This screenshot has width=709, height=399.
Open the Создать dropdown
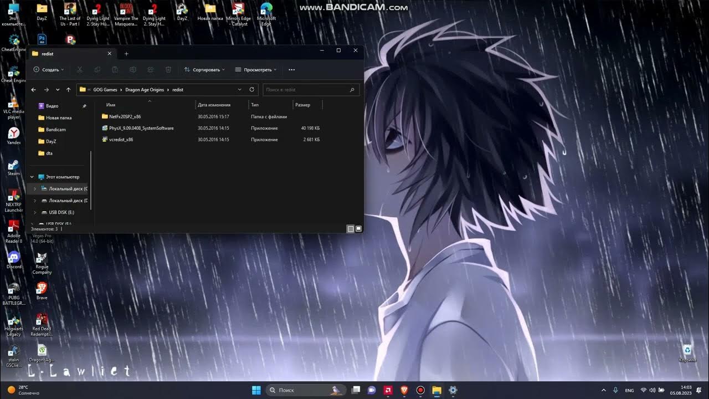tap(49, 70)
